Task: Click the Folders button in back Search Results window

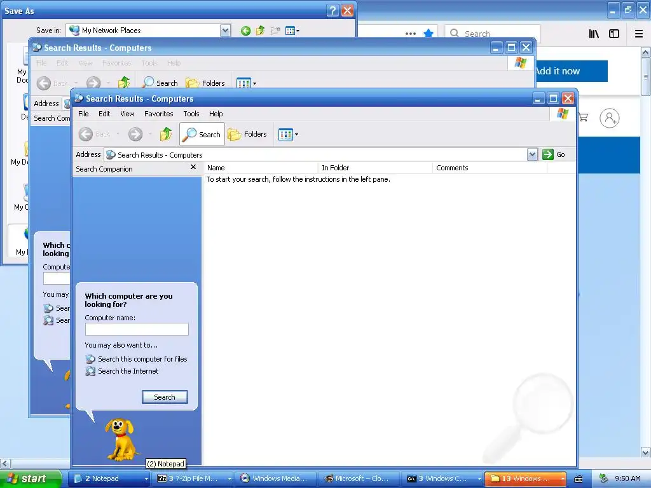Action: (x=205, y=83)
